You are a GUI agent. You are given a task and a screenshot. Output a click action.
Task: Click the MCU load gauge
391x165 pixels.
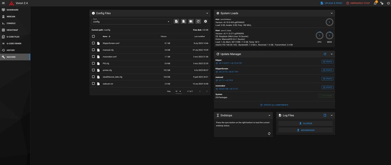click(329, 22)
